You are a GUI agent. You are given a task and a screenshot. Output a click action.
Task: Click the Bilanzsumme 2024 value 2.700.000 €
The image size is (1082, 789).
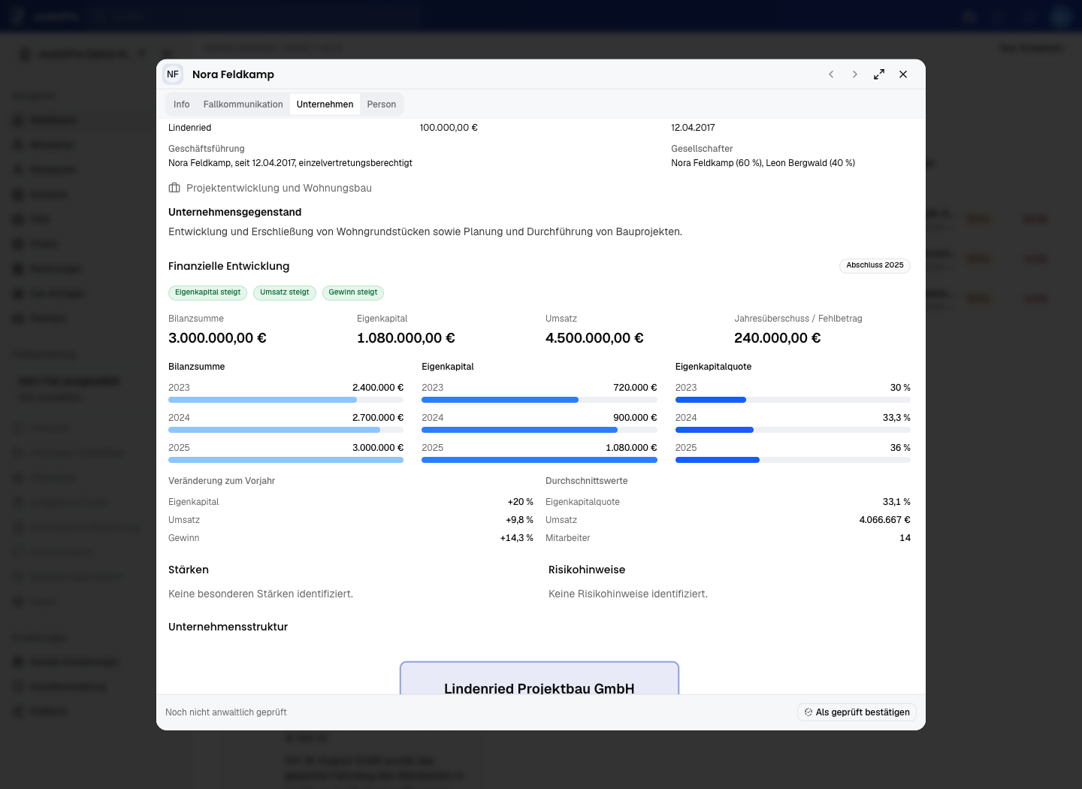pos(378,418)
